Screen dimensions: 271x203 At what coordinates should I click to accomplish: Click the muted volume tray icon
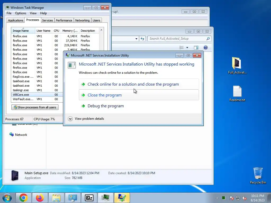(244, 198)
